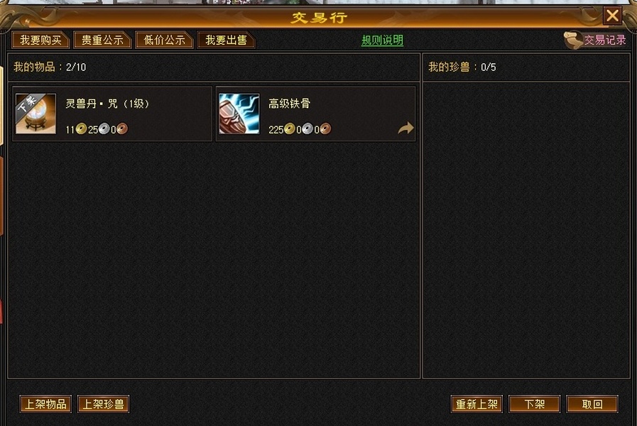Click the copper coin icon on 灵兽丹 listing
This screenshot has height=426, width=637.
click(x=122, y=129)
